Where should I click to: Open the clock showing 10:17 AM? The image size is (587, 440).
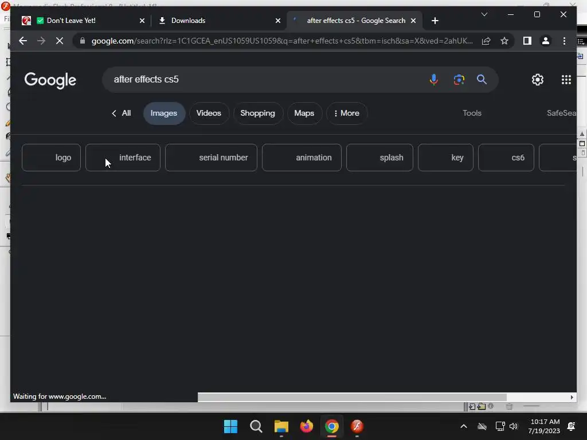[545, 426]
